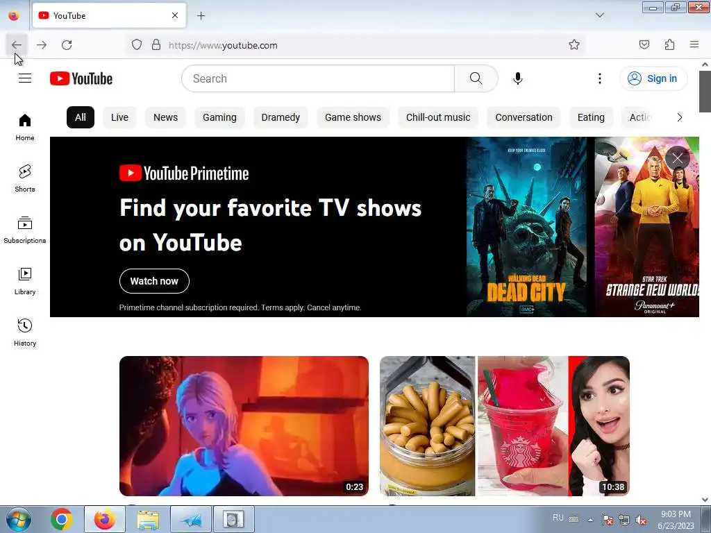Viewport: 711px width, 533px height.
Task: Open the Firefox extensions puzzle icon
Action: point(669,44)
